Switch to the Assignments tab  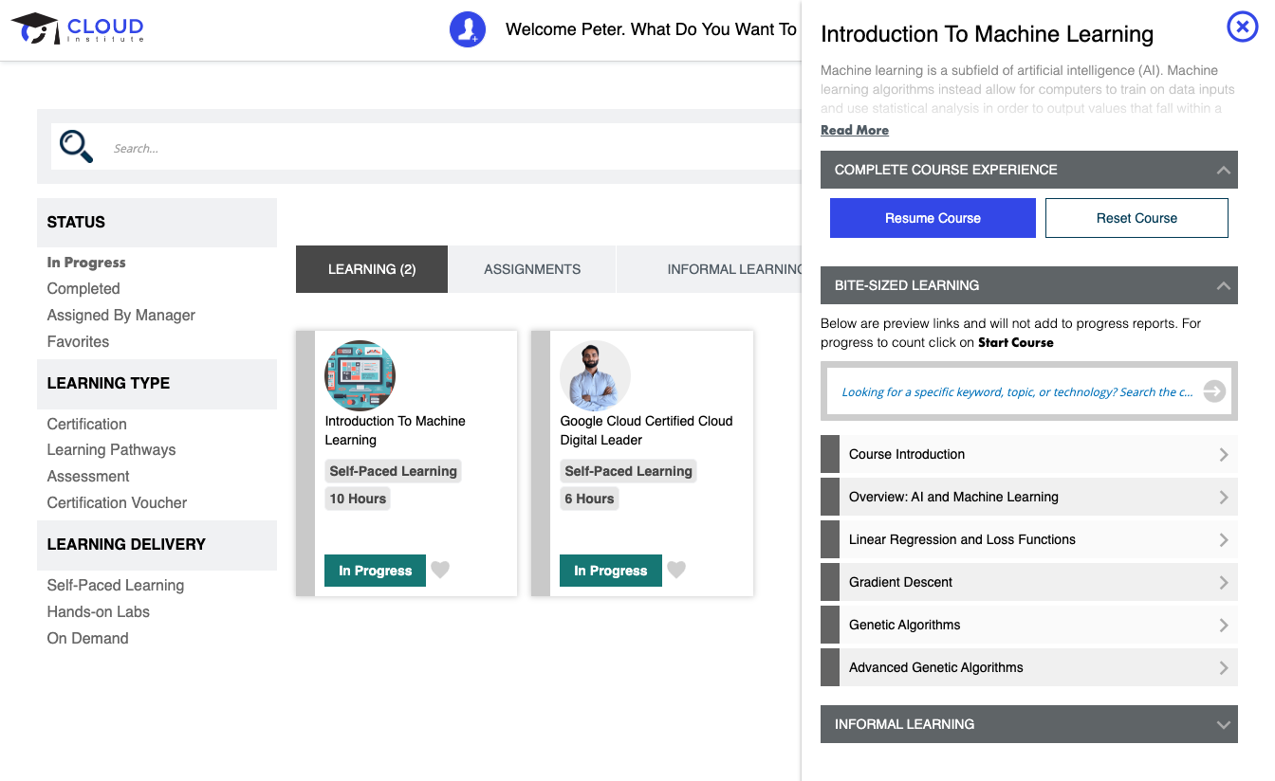pyautogui.click(x=532, y=269)
